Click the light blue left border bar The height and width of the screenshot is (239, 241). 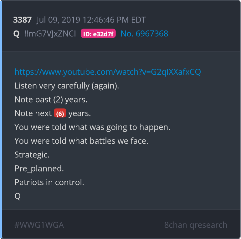1,119
